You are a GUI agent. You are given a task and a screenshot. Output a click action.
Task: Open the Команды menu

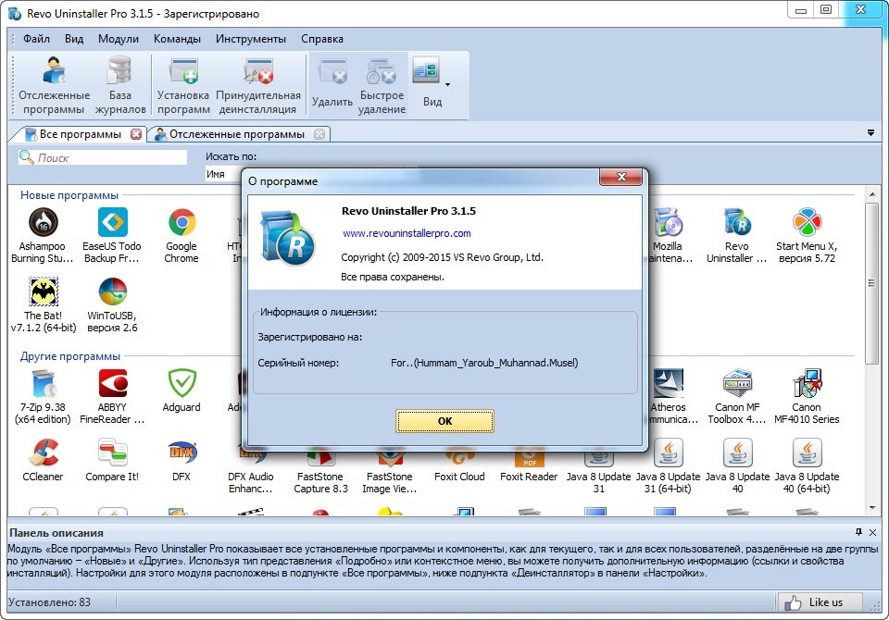(x=177, y=39)
